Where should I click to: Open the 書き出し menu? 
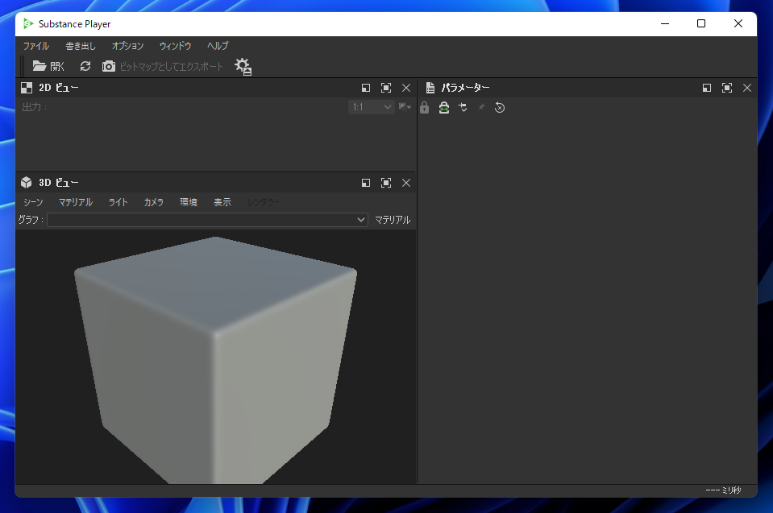pyautogui.click(x=81, y=46)
